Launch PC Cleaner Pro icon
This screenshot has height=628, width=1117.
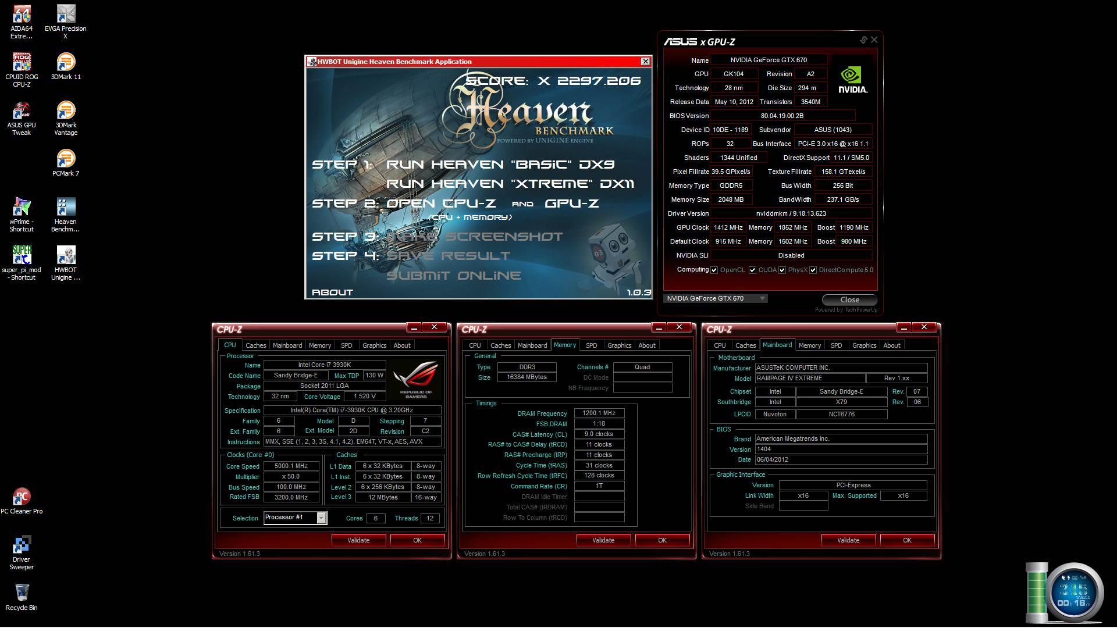pyautogui.click(x=22, y=501)
